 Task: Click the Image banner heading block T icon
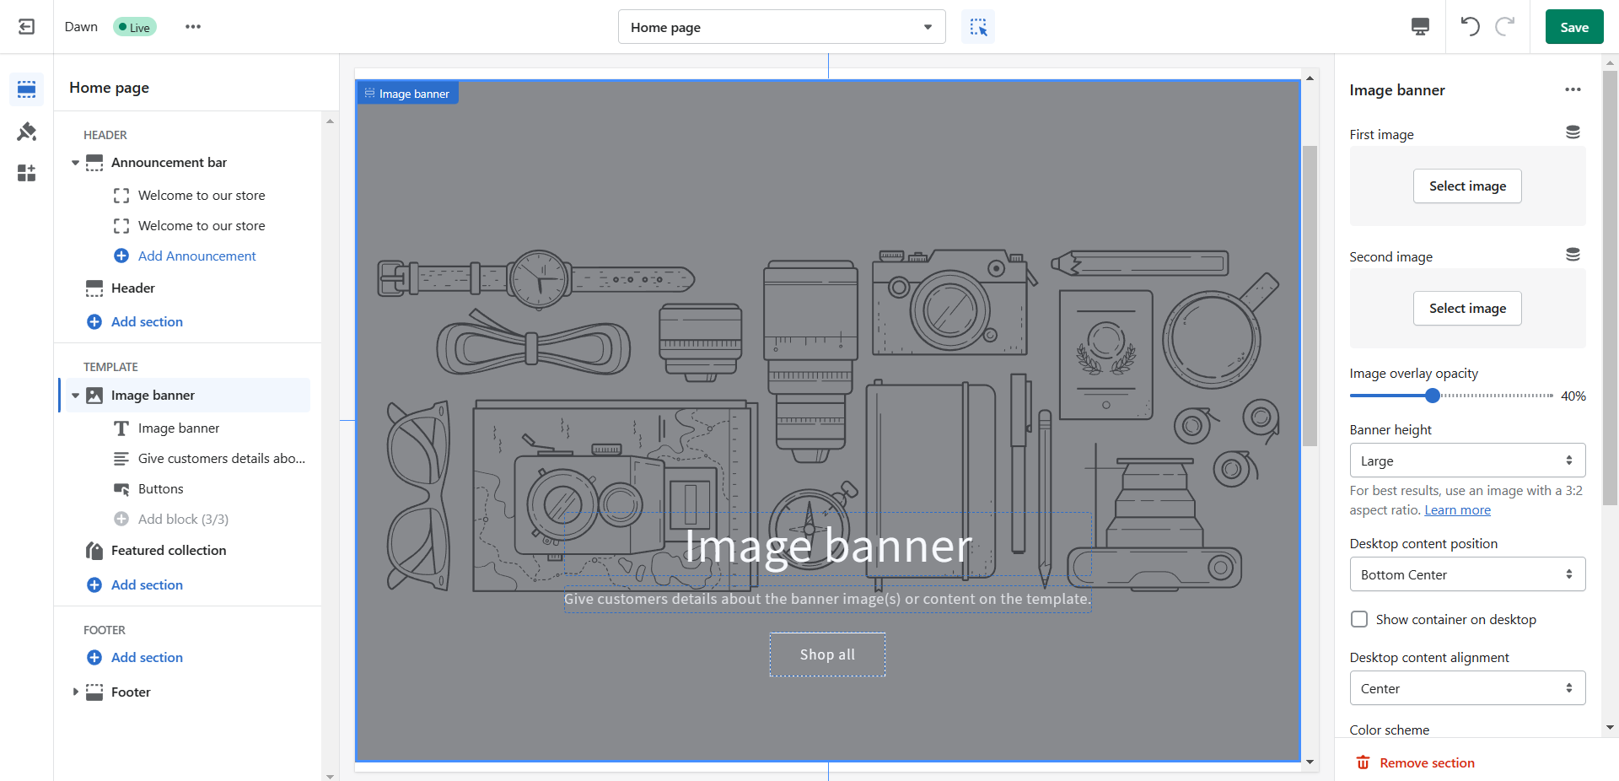pos(121,428)
